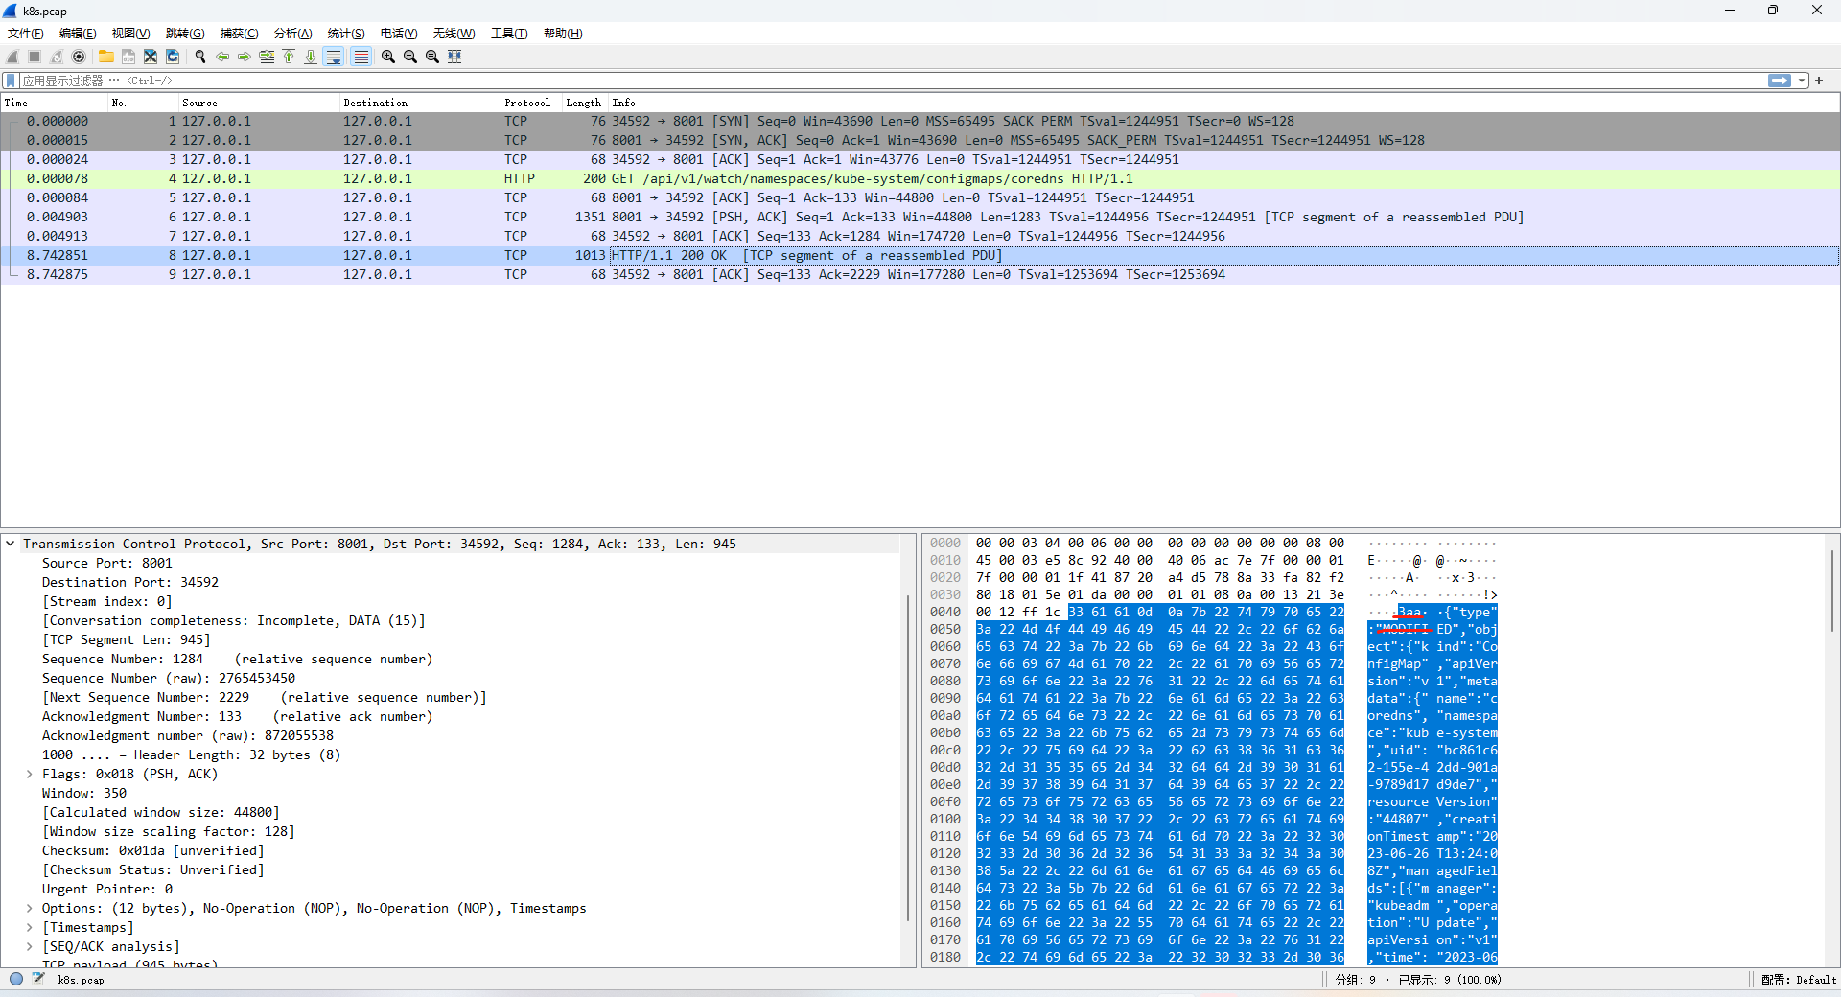Image resolution: width=1841 pixels, height=997 pixels.
Task: Open the 捕获(C) menu
Action: click(x=239, y=34)
